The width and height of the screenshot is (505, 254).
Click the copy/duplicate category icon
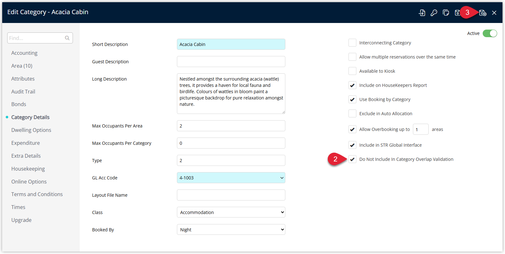click(446, 13)
